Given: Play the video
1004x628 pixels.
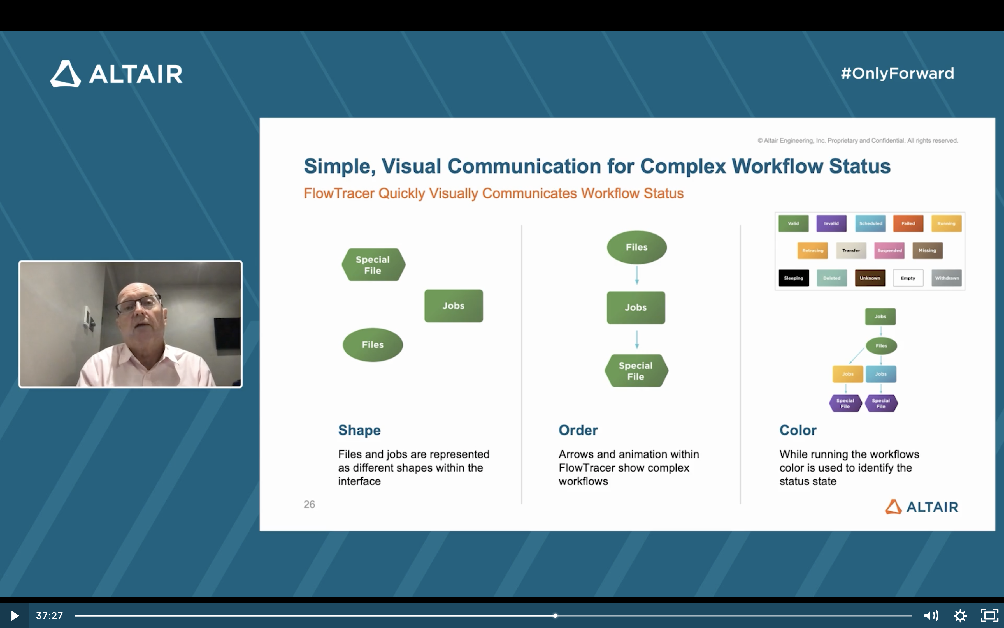Looking at the screenshot, I should pyautogui.click(x=15, y=615).
